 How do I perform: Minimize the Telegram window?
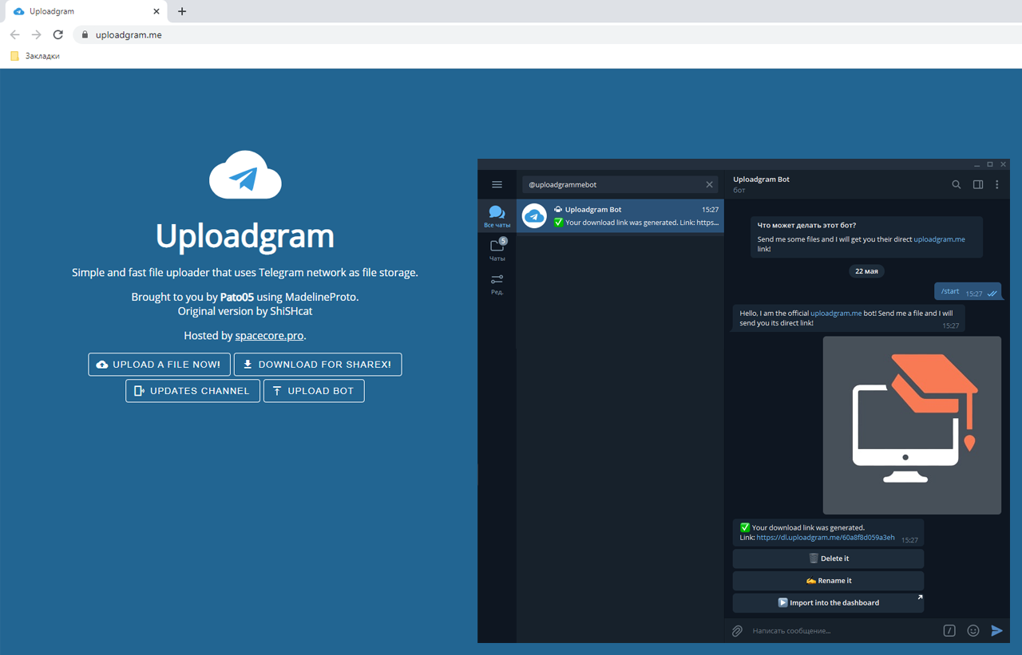pyautogui.click(x=976, y=165)
